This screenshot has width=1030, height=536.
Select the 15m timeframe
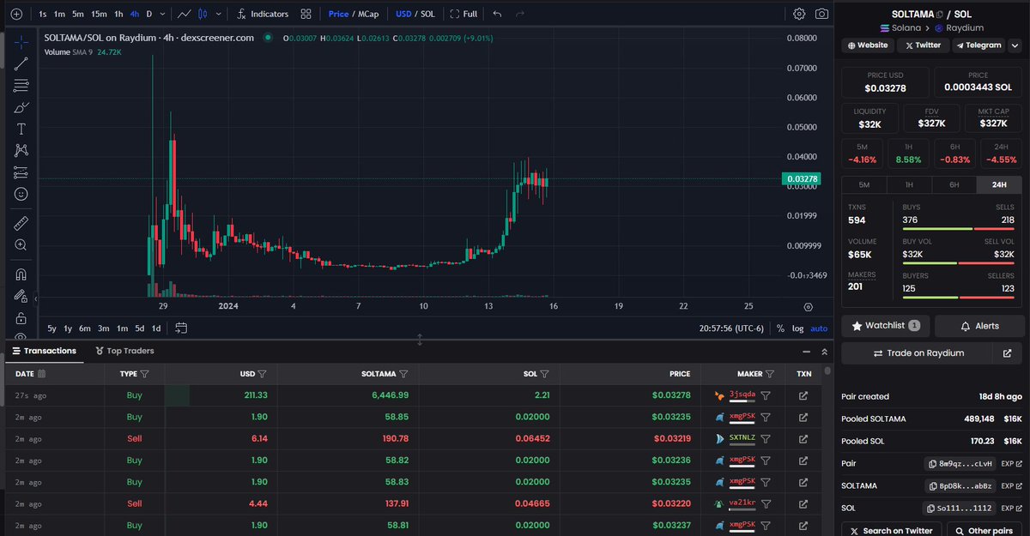(x=100, y=14)
